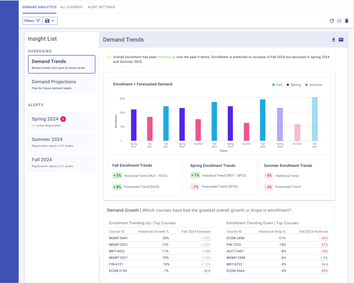Click the trash delete icon
This screenshot has height=283, width=354.
coord(346,21)
